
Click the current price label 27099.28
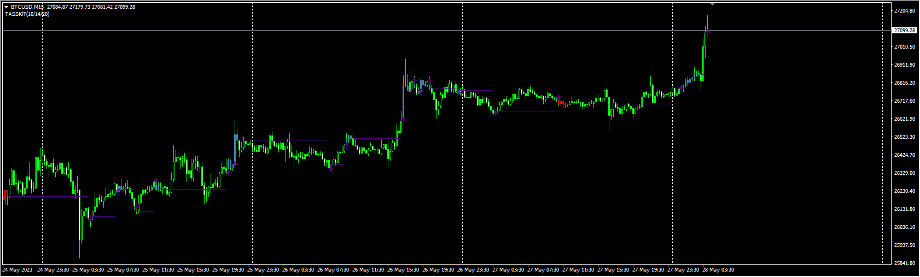click(x=905, y=31)
